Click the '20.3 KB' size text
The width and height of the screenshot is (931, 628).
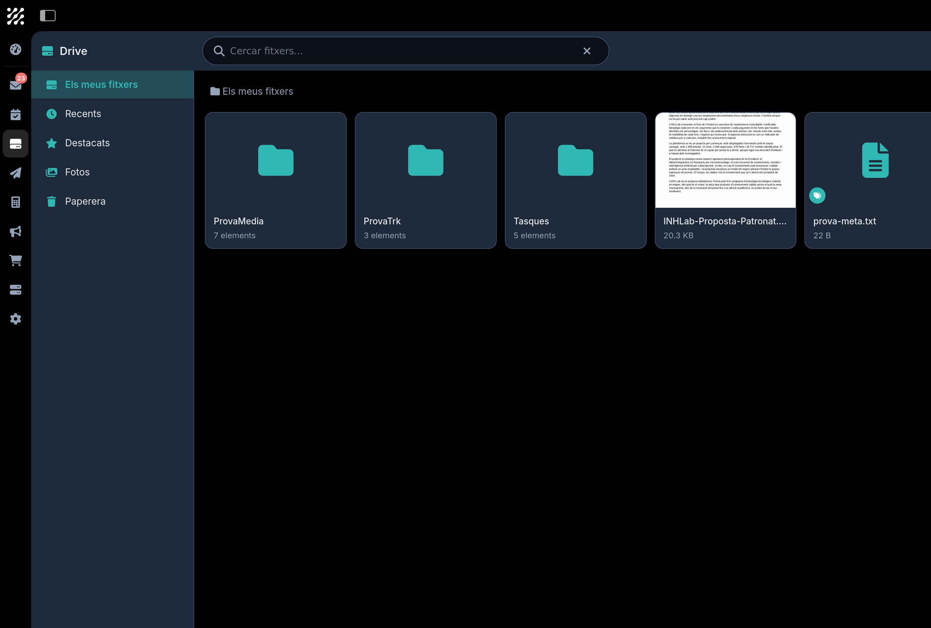click(x=679, y=236)
